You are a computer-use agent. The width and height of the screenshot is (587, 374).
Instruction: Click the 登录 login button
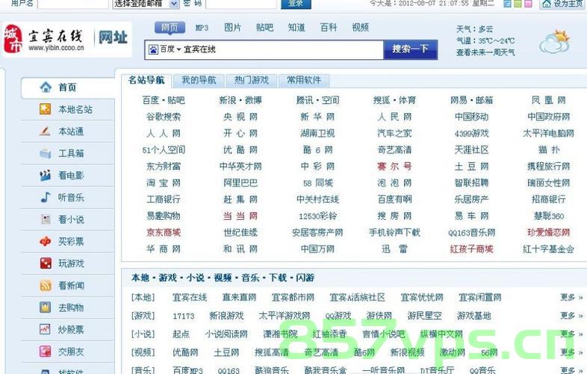pyautogui.click(x=296, y=4)
